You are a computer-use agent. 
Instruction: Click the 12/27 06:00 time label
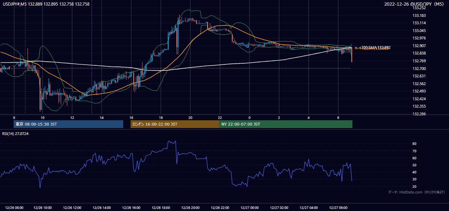pos(338,207)
